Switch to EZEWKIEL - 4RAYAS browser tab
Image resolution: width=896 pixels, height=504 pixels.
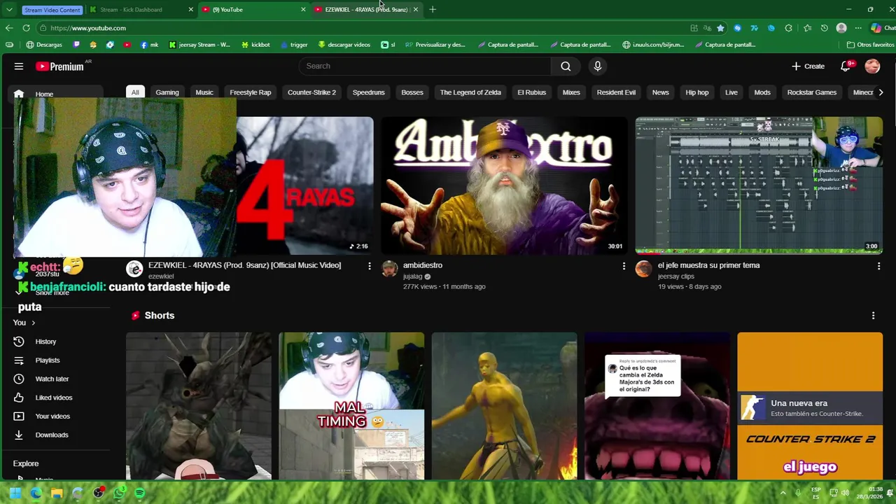(x=365, y=10)
